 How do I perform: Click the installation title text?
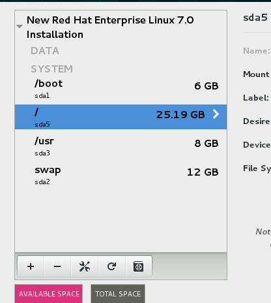point(110,27)
